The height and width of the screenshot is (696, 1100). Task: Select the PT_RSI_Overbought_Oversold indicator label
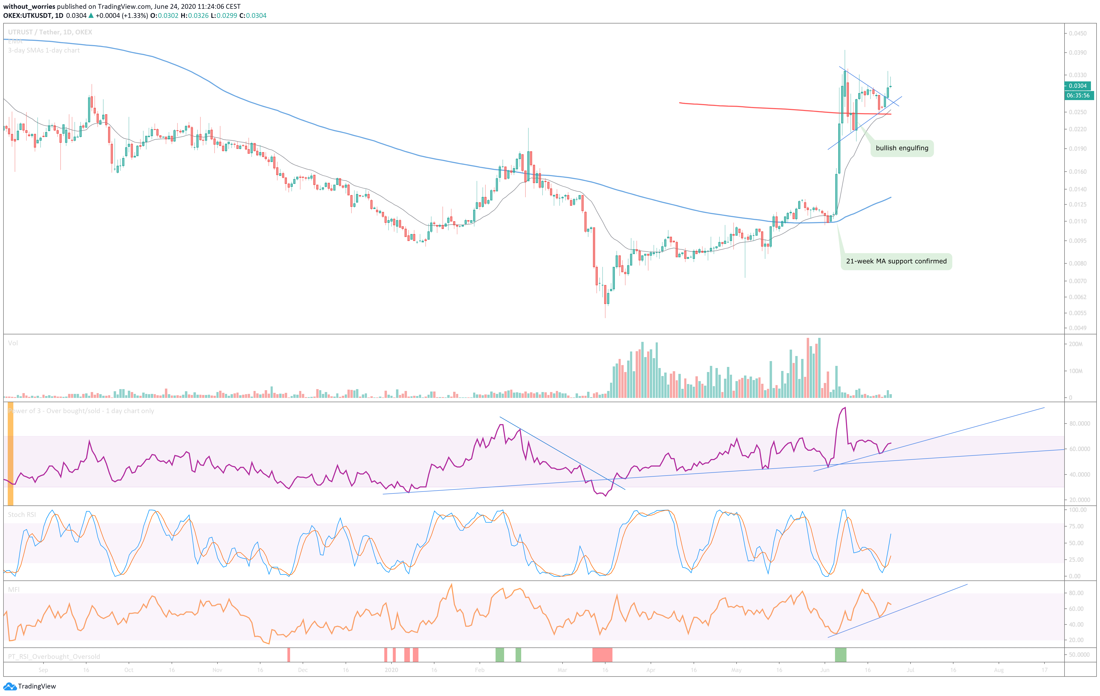point(54,657)
